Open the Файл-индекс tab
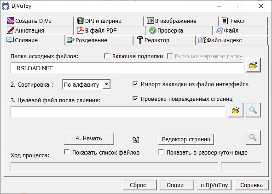 point(231,40)
